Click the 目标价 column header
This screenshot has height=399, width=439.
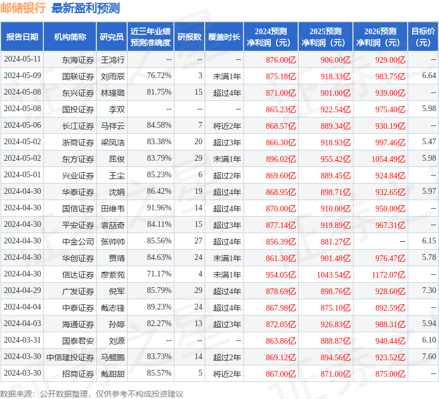pos(423,37)
